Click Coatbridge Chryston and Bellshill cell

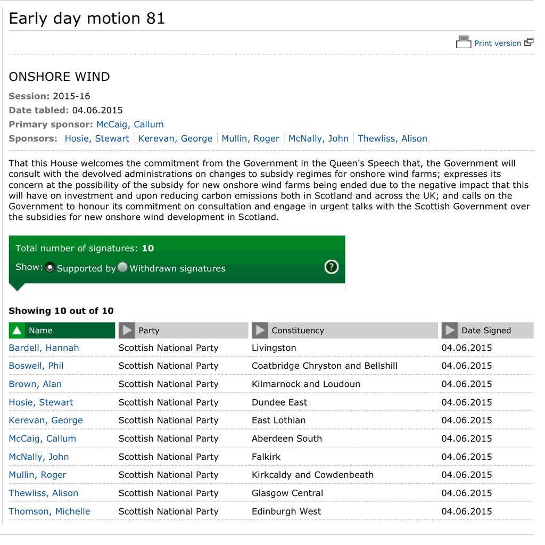(325, 366)
